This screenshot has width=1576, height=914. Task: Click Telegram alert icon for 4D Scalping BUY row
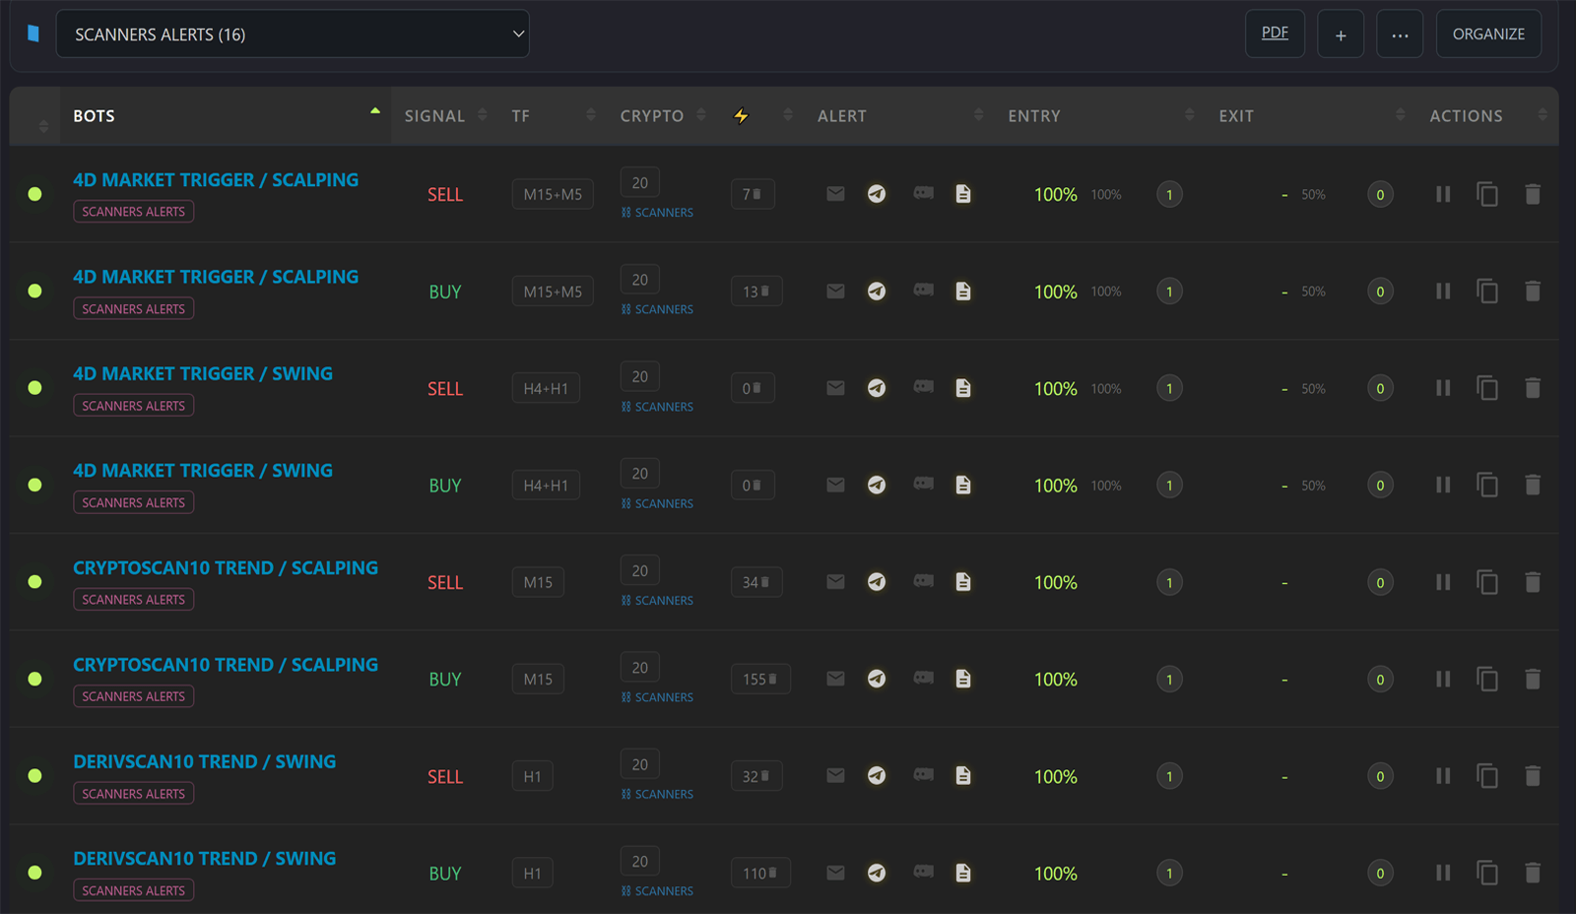coord(877,292)
